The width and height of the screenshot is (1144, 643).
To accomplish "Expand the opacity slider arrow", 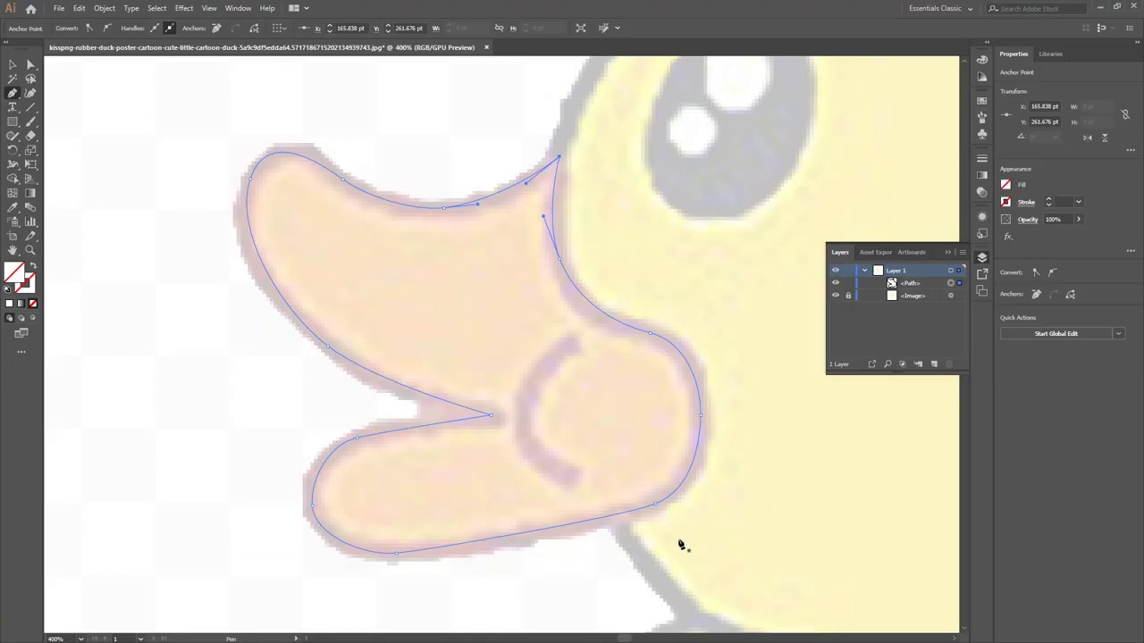I will (1078, 219).
